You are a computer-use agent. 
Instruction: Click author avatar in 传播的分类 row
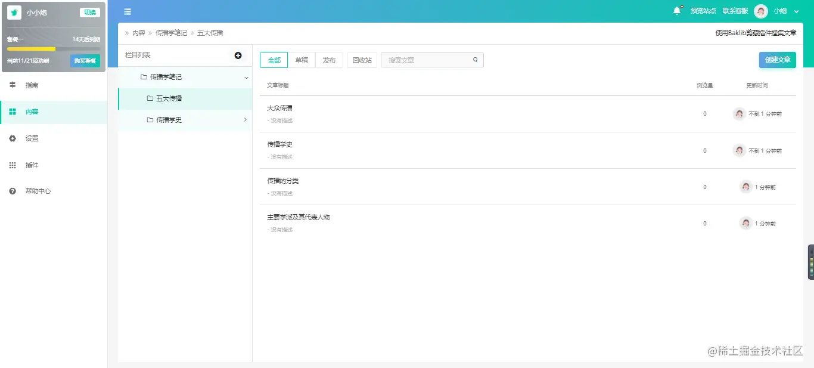click(746, 187)
